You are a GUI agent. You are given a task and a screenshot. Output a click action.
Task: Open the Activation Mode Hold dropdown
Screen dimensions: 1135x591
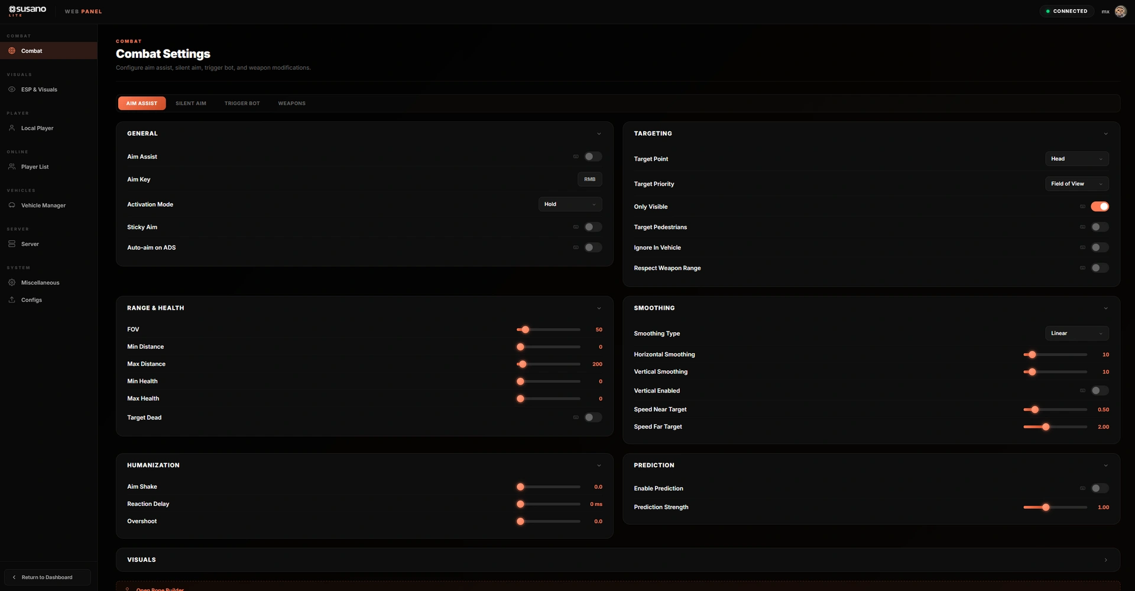point(570,204)
